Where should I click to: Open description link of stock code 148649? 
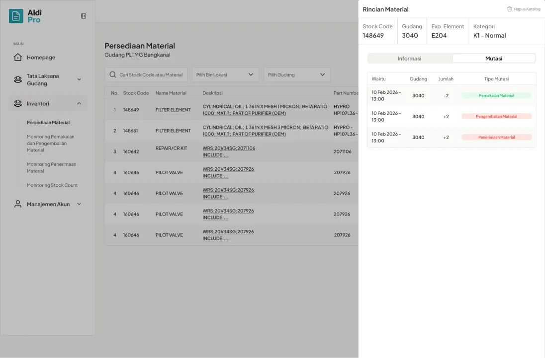click(265, 110)
